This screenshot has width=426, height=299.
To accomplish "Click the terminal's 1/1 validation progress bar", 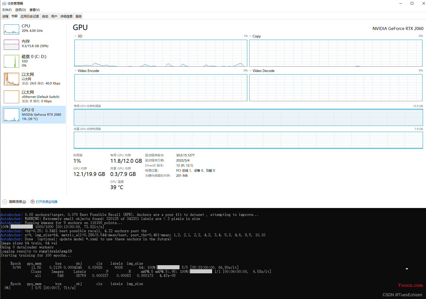I will tap(201, 272).
